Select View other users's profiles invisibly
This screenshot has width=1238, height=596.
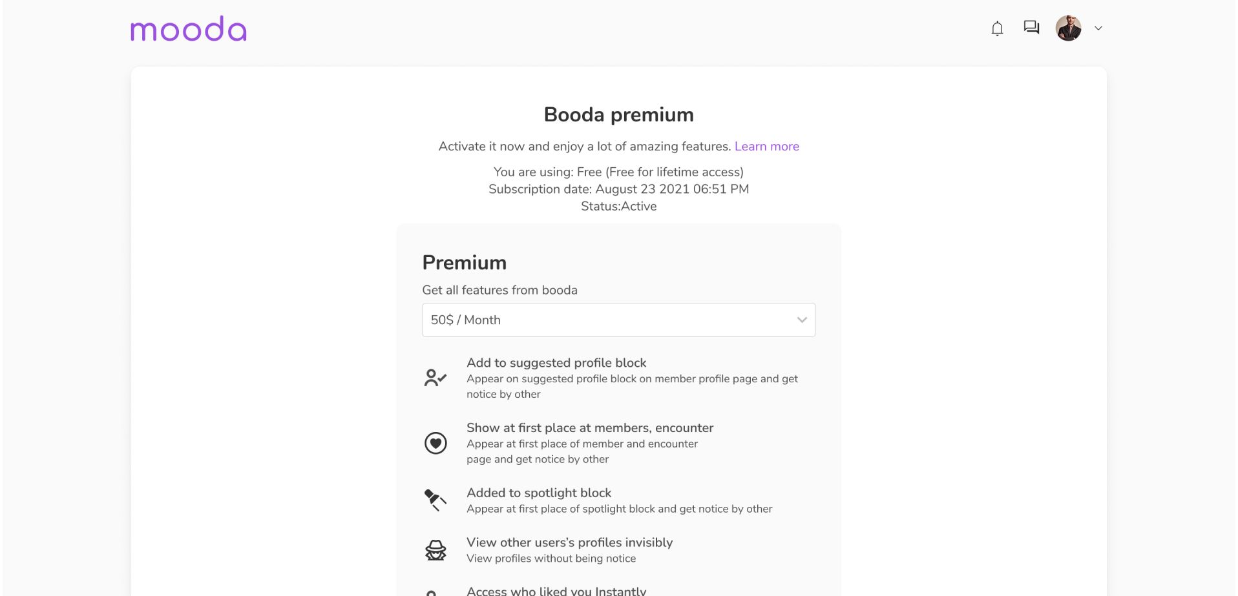pos(569,543)
